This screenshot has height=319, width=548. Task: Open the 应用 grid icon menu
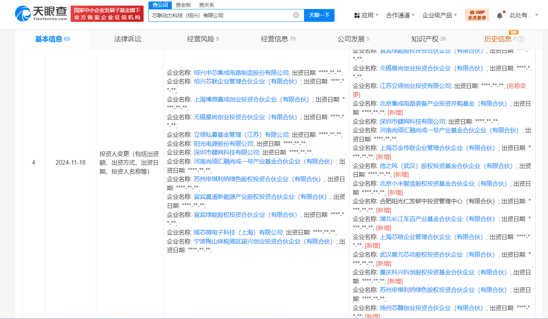pyautogui.click(x=357, y=15)
